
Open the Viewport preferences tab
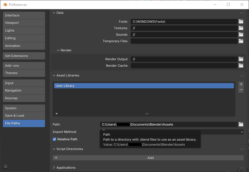tap(24, 23)
